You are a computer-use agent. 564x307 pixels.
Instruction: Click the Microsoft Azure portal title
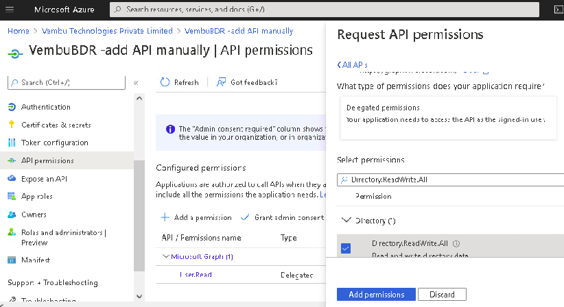[x=64, y=10]
